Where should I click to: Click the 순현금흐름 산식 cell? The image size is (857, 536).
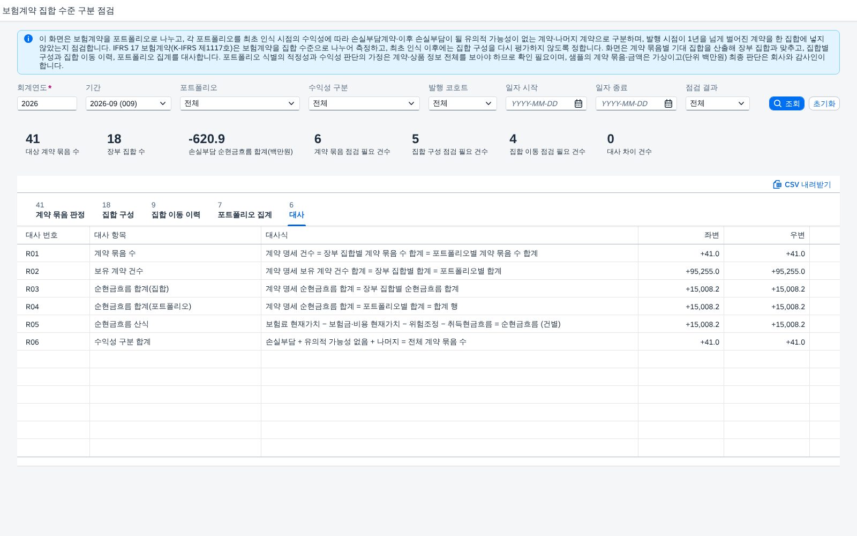click(x=176, y=324)
